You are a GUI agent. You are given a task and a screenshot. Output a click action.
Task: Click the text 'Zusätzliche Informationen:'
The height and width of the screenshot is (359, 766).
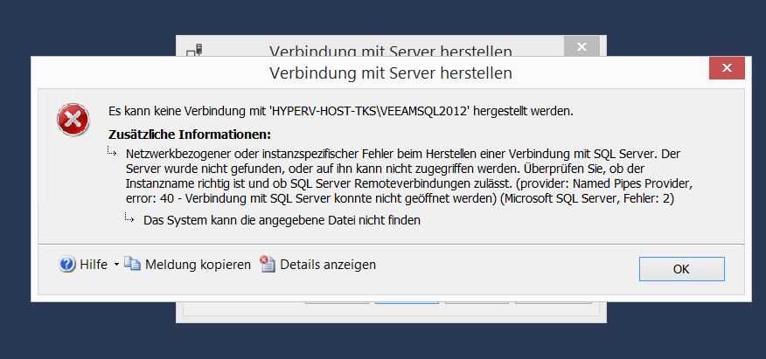click(x=190, y=135)
